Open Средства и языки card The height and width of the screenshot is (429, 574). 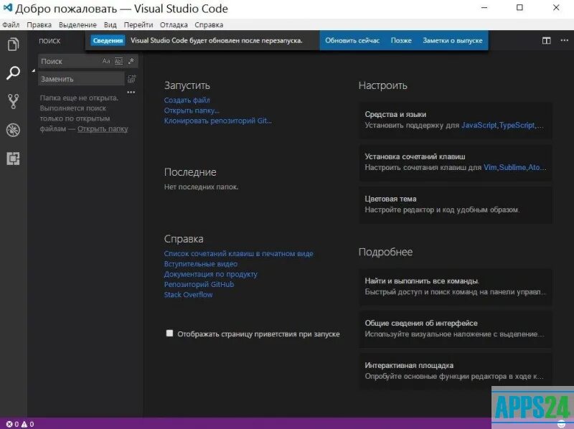coord(456,120)
